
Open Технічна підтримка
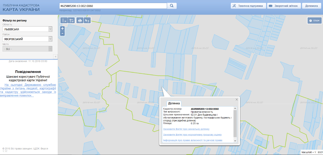(248, 6)
